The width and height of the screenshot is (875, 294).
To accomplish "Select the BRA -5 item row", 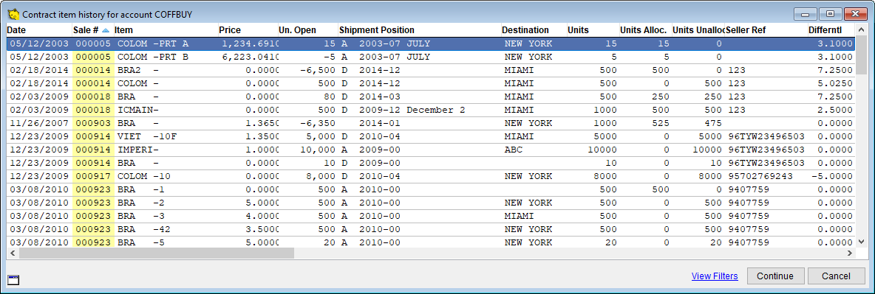I will (430, 242).
